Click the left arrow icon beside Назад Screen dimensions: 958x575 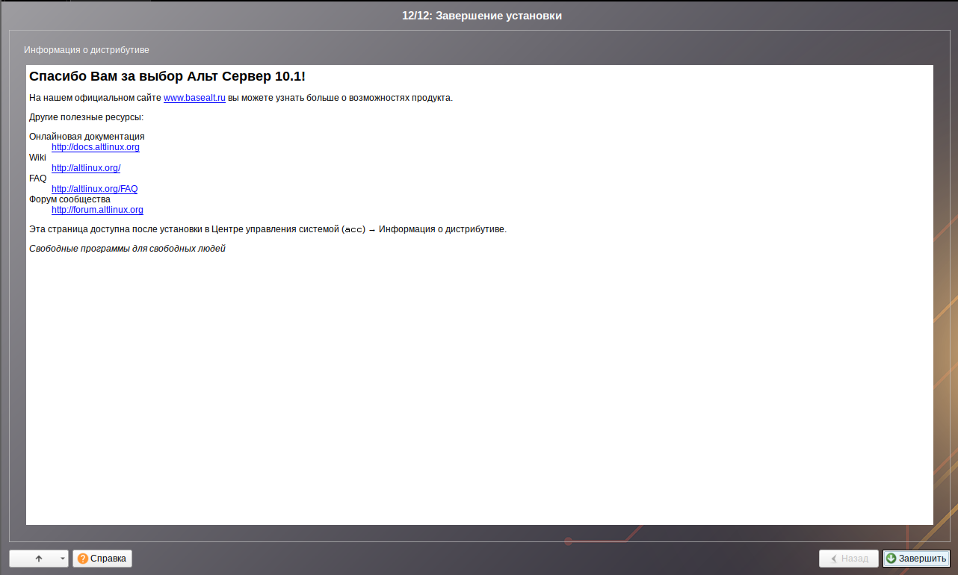[x=833, y=559]
